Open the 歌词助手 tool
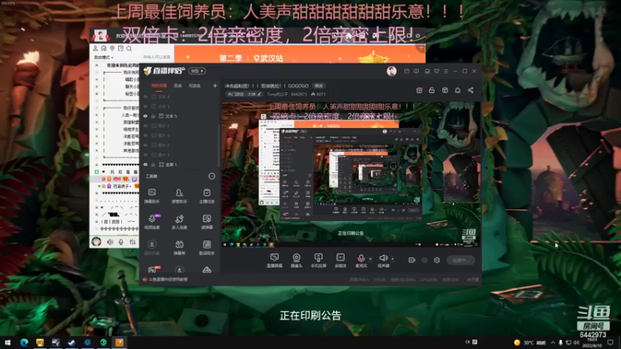 pos(206,247)
